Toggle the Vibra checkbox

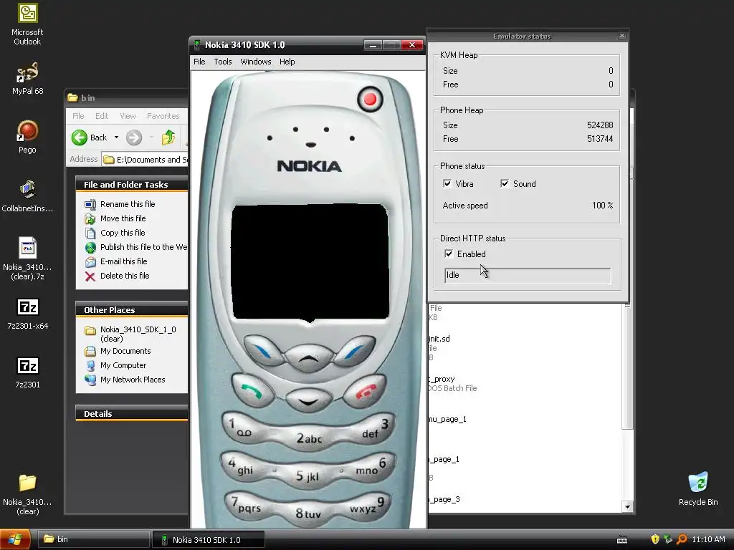(x=447, y=183)
